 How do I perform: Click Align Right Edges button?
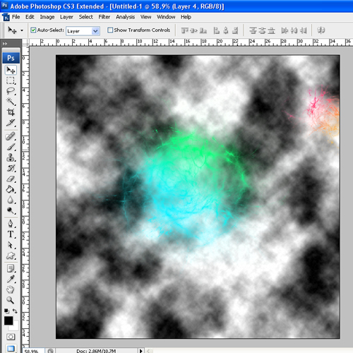[x=235, y=30]
